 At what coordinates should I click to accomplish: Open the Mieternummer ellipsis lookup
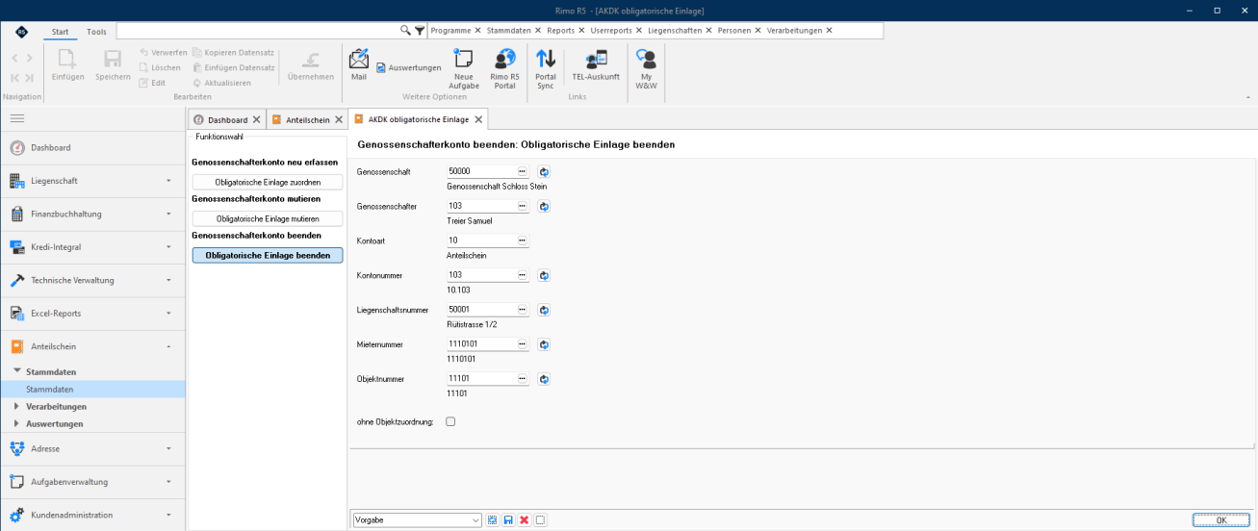point(523,344)
